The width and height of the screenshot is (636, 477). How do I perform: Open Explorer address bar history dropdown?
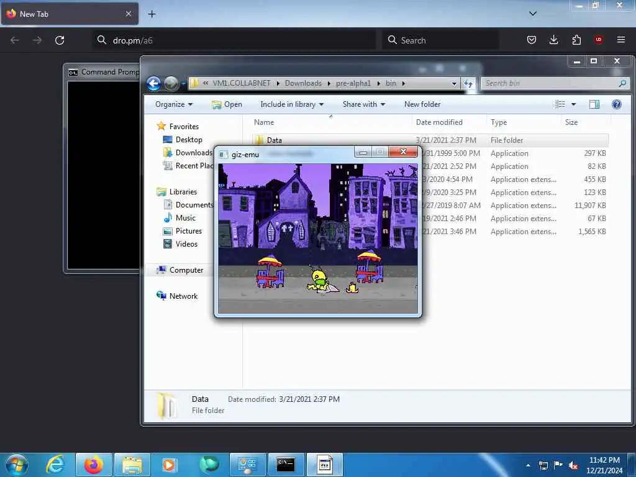[x=454, y=84]
